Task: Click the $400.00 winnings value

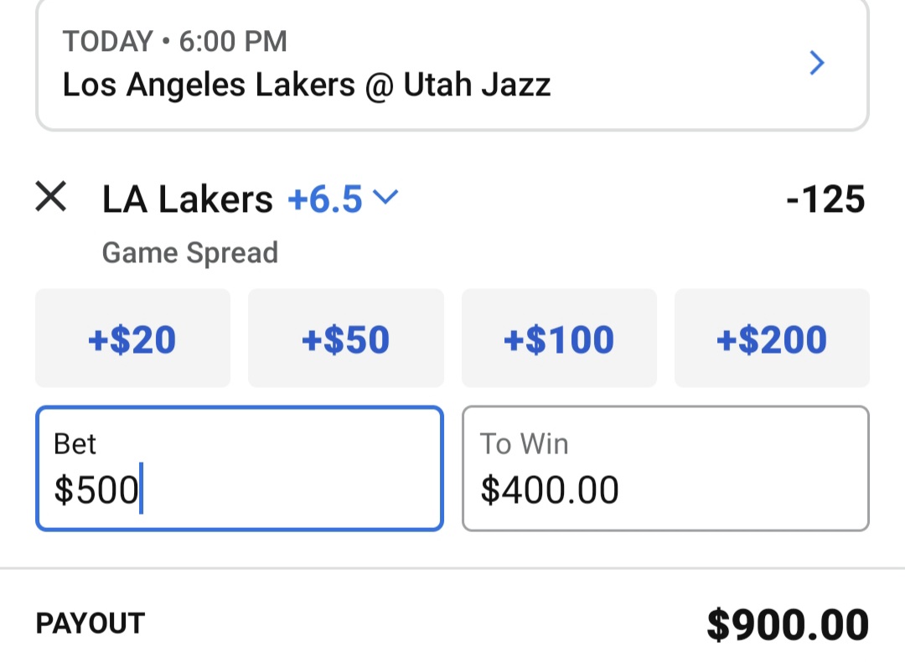Action: click(550, 490)
